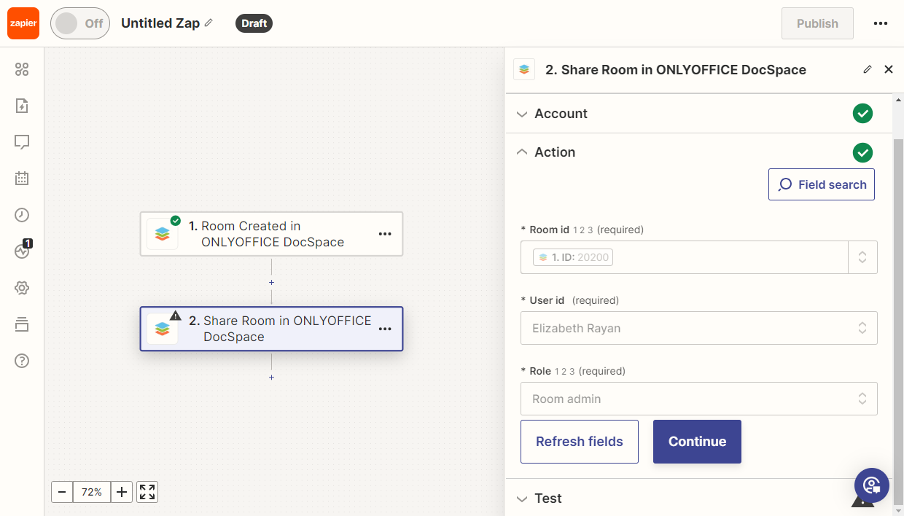Zoom in with the plus button

click(122, 492)
